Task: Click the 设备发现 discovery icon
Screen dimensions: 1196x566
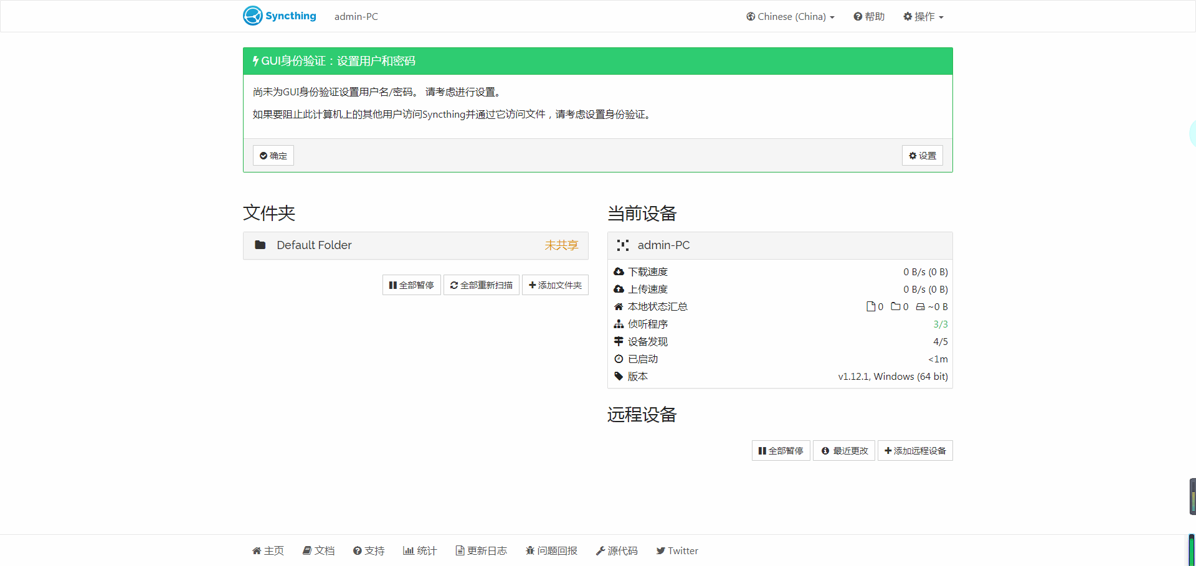Action: (619, 341)
